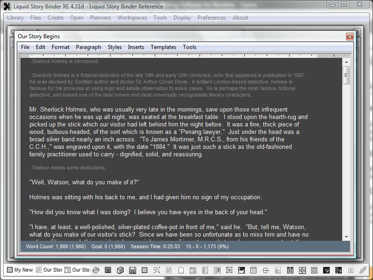373x280 pixels.
Task: Select the second 'Our Stor' taskbar tab
Action: tap(77, 270)
